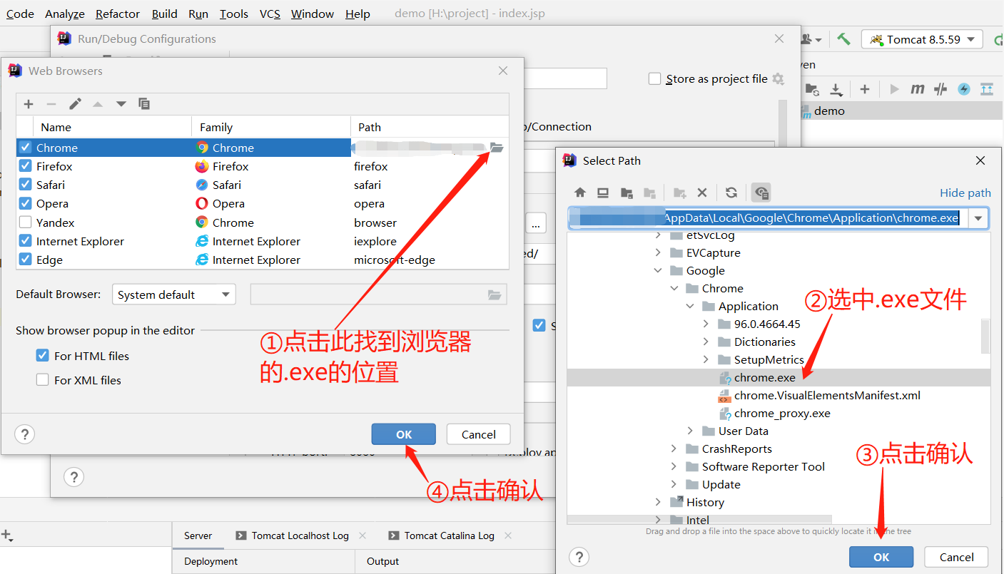Collapse the Google folder

point(657,270)
